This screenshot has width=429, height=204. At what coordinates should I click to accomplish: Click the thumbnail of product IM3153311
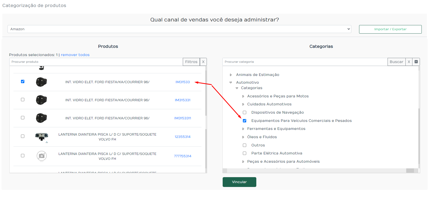click(41, 118)
